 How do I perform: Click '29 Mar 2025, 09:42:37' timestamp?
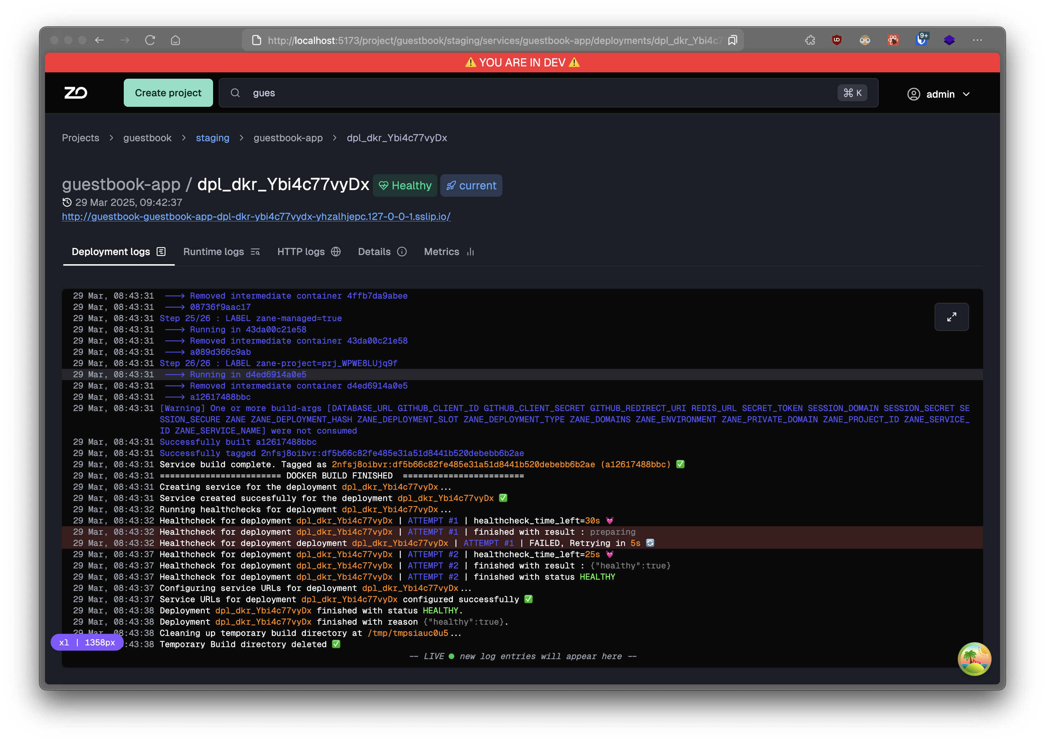[128, 202]
